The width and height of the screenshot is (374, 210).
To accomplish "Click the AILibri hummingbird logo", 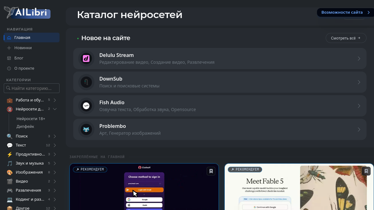I will pyautogui.click(x=27, y=13).
